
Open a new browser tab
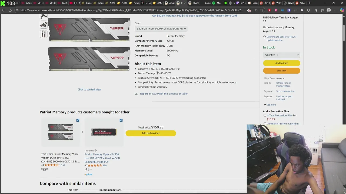coord(309,3)
